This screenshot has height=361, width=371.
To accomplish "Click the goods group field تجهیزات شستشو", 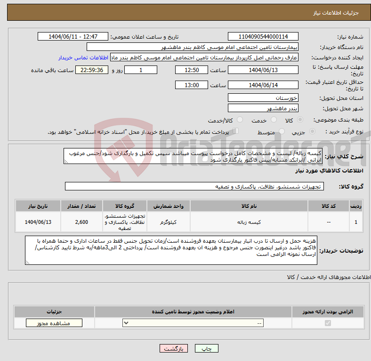I will pyautogui.click(x=194, y=186).
